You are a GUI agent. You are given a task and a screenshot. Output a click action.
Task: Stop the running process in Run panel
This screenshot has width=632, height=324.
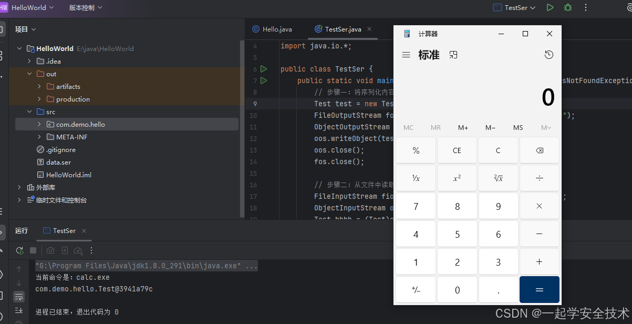click(33, 251)
